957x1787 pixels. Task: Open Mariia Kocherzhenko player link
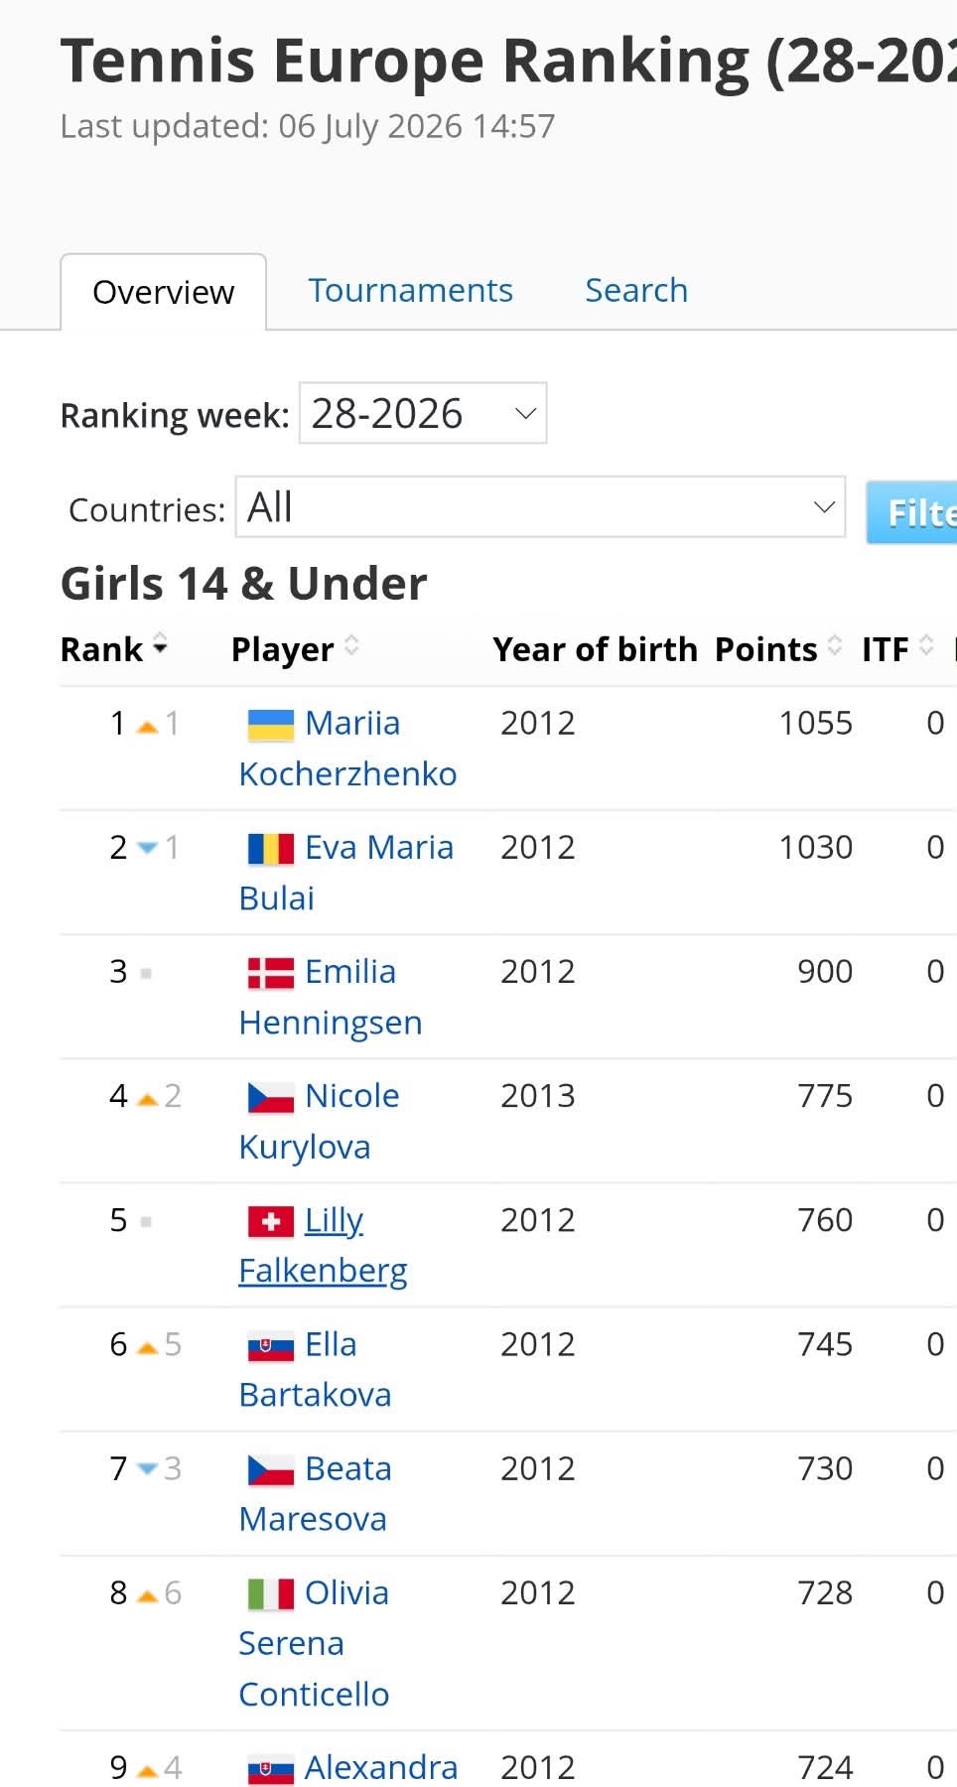pyautogui.click(x=347, y=749)
